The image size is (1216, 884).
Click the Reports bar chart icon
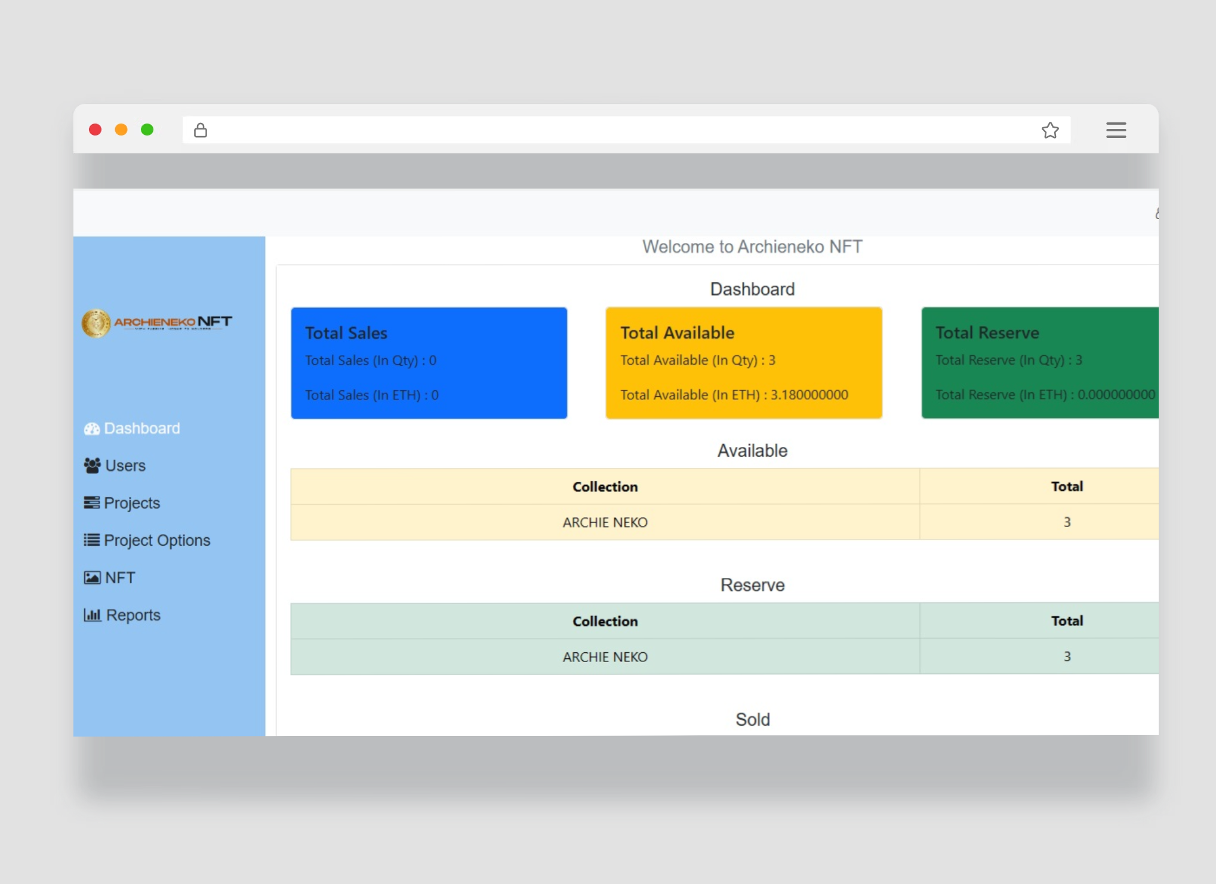pos(92,615)
